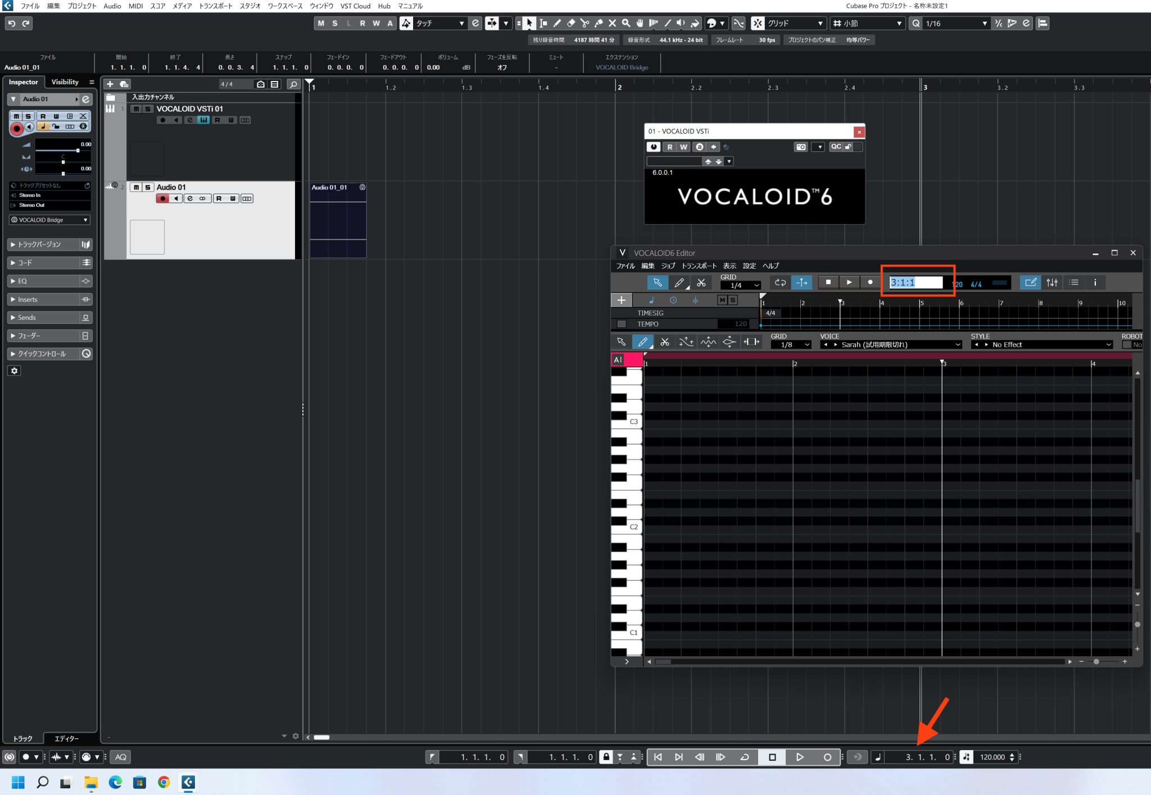Click the Stop button in VOCALOID6 Editor
Screen dimensions: 1151x795
[829, 283]
